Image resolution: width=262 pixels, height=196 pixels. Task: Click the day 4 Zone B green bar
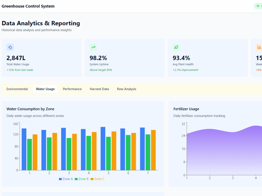click(x=89, y=153)
